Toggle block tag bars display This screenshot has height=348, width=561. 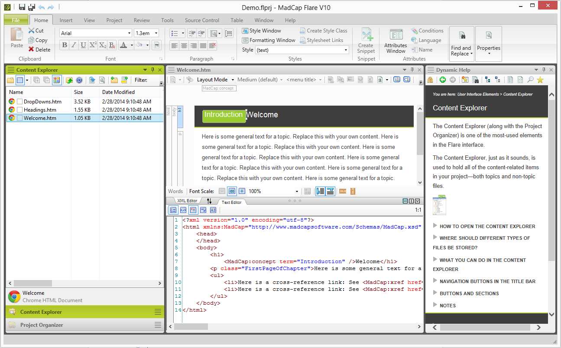[x=320, y=191]
